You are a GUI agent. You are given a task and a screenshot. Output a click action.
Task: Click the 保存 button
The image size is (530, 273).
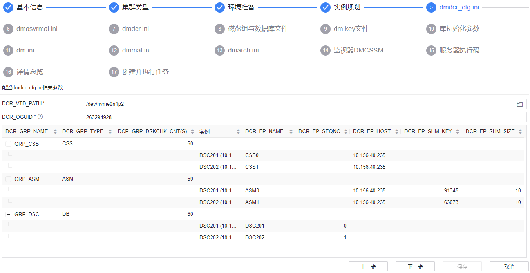point(462,266)
